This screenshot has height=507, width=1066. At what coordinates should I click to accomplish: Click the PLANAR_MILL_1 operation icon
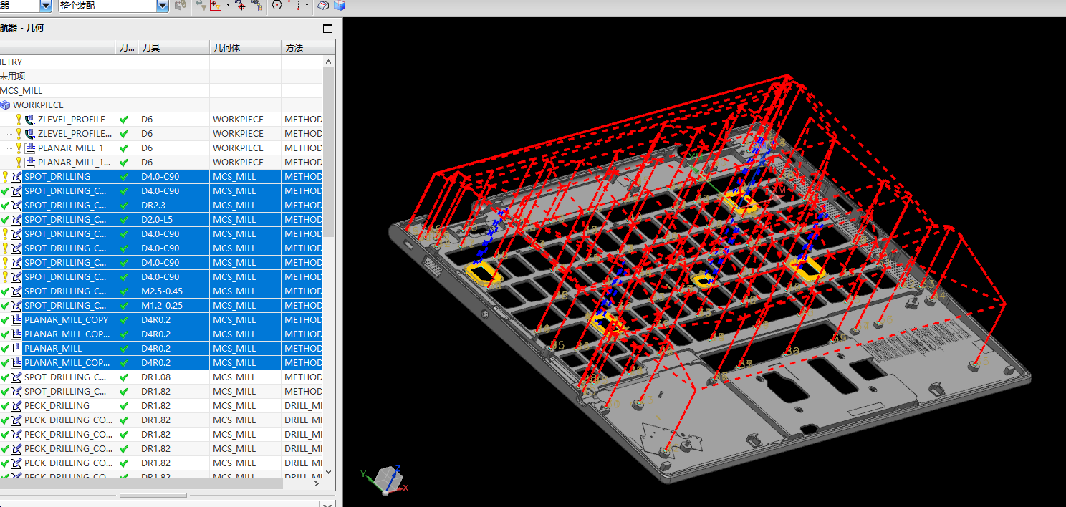(30, 148)
